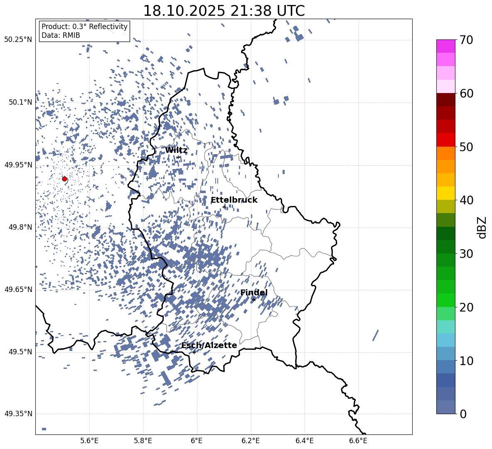Click the 30 tick on the colorbar

466,254
